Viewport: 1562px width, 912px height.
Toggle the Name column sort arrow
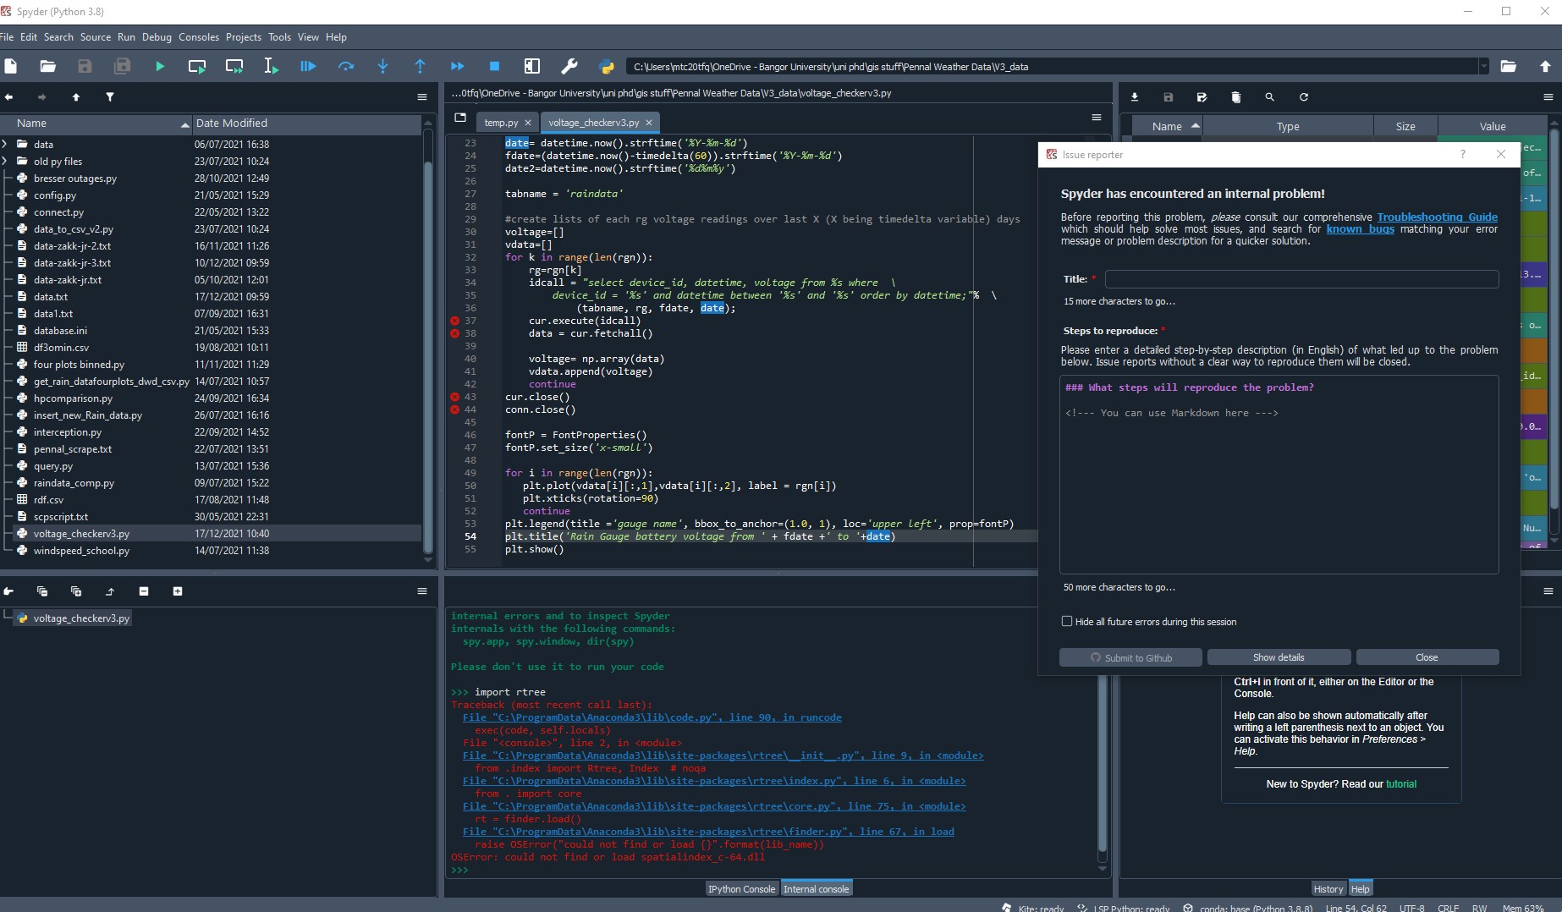pos(184,124)
